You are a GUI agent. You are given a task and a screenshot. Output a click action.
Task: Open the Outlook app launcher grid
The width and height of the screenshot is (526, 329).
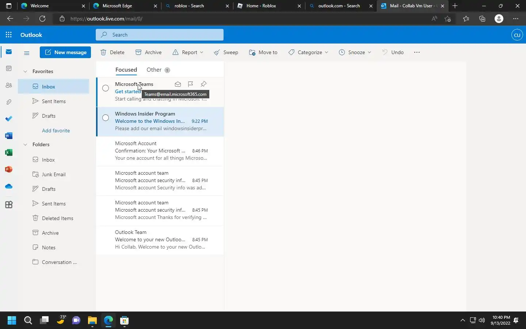pos(9,35)
